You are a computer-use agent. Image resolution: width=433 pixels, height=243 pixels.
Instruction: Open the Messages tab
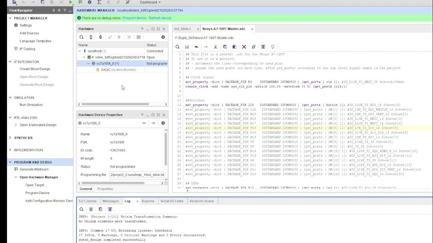111,201
